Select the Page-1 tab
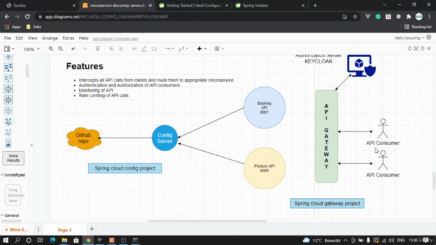The height and width of the screenshot is (245, 436). tap(65, 230)
